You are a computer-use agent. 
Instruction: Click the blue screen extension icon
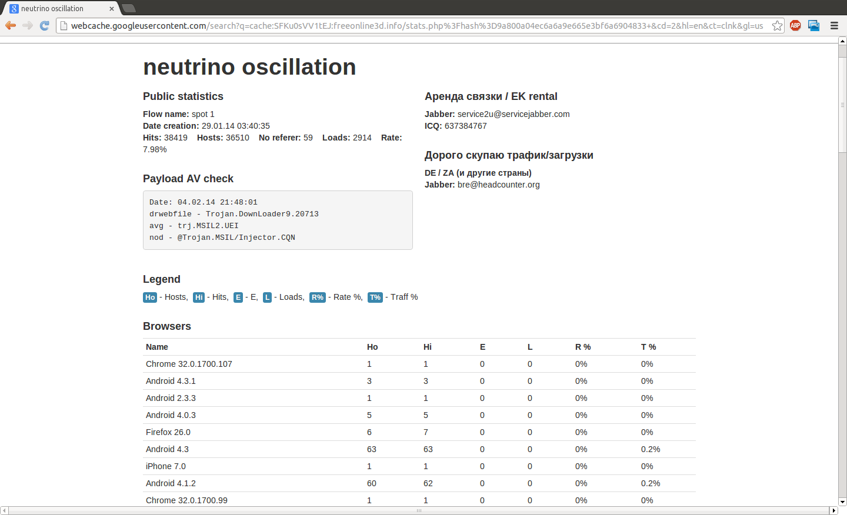(x=814, y=25)
